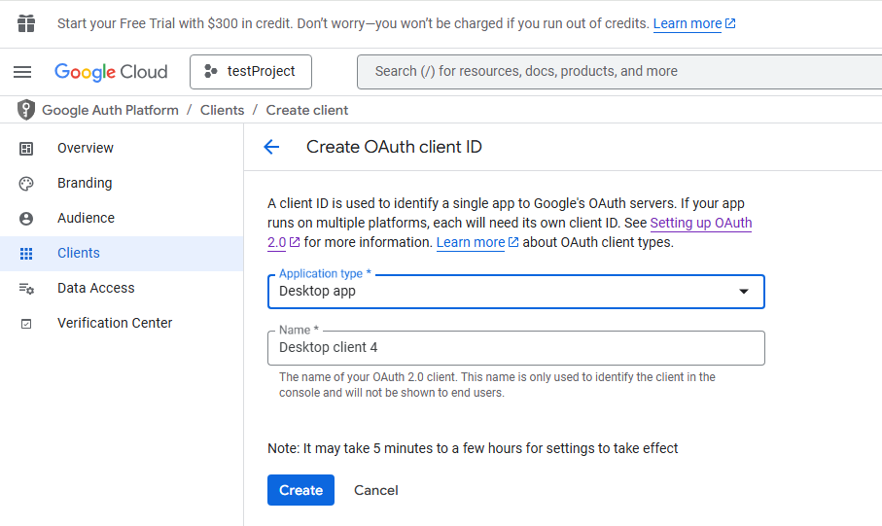Click the Verification Center checkbox icon

click(26, 324)
